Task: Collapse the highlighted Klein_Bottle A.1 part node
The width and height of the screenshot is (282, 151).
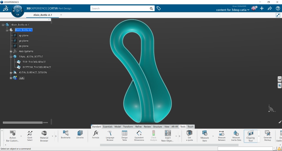Action: coord(7,30)
